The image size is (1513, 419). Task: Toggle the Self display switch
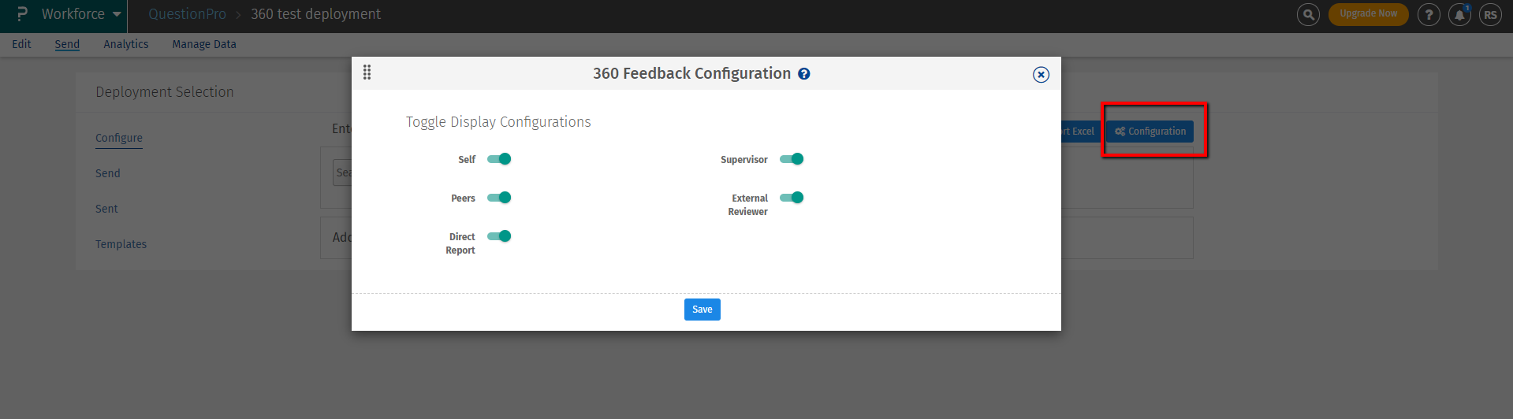coord(499,159)
